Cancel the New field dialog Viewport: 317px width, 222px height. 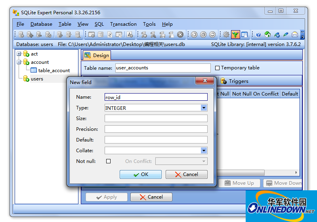[186, 174]
